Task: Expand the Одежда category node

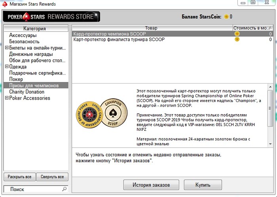Action: 6,67
